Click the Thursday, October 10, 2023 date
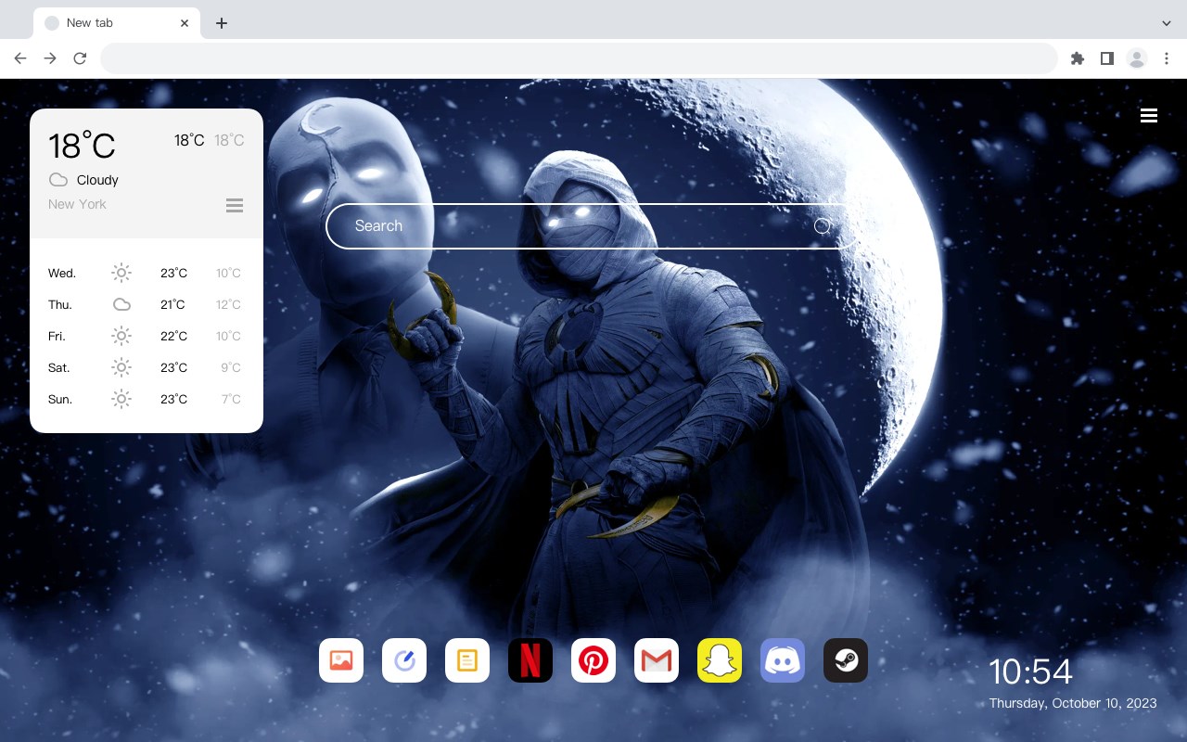The image size is (1187, 742). pyautogui.click(x=1073, y=703)
